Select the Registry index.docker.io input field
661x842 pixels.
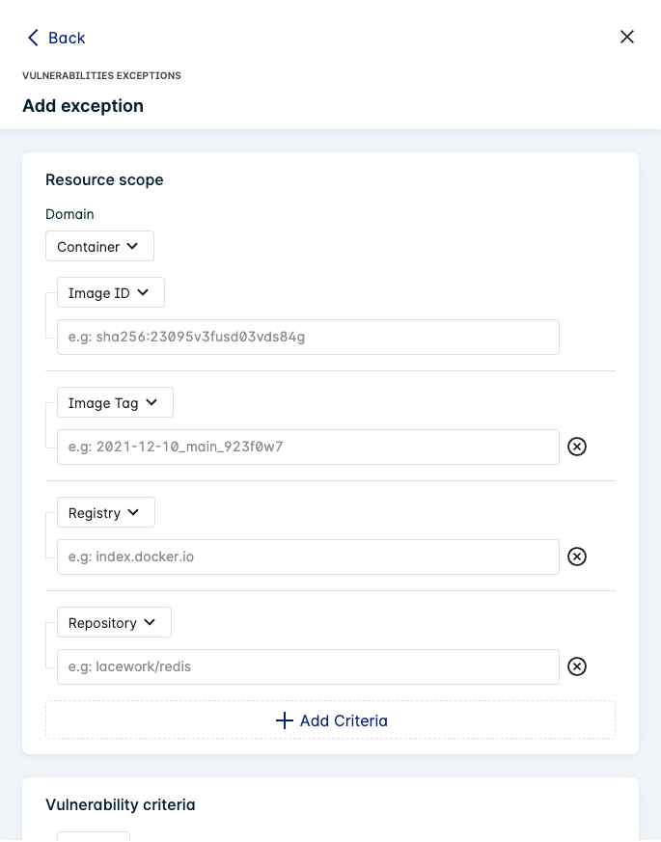[308, 557]
